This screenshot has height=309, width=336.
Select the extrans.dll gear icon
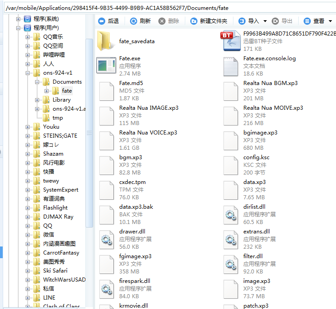(x=231, y=240)
